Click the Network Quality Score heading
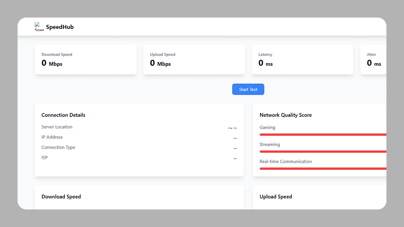Screen dimensions: 404x227 pos(285,115)
